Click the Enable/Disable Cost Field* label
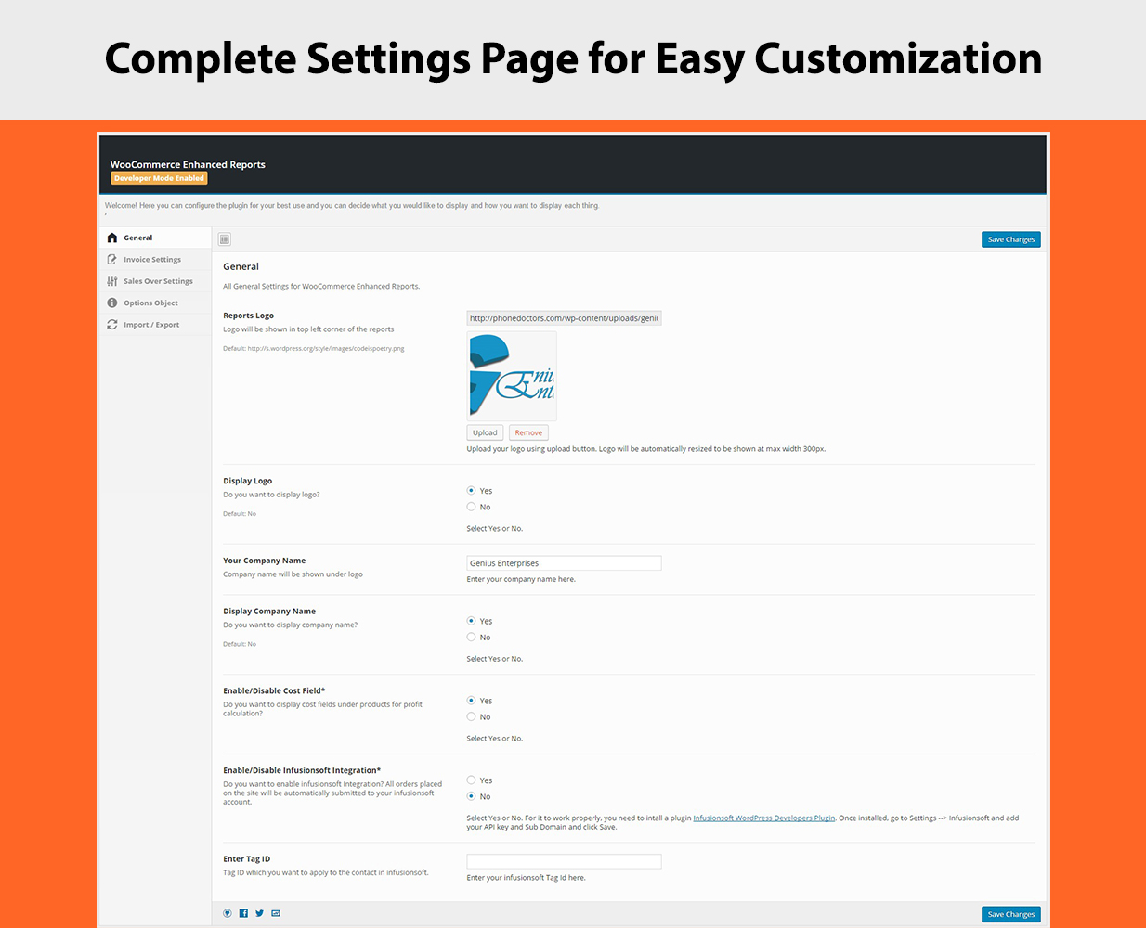 tap(274, 690)
